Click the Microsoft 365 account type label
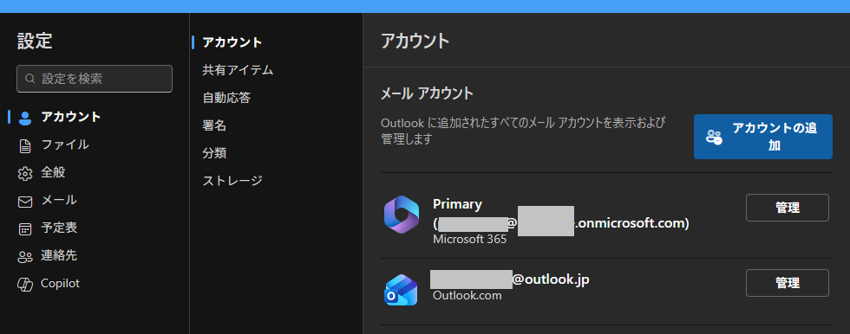The height and width of the screenshot is (334, 850). pos(469,239)
